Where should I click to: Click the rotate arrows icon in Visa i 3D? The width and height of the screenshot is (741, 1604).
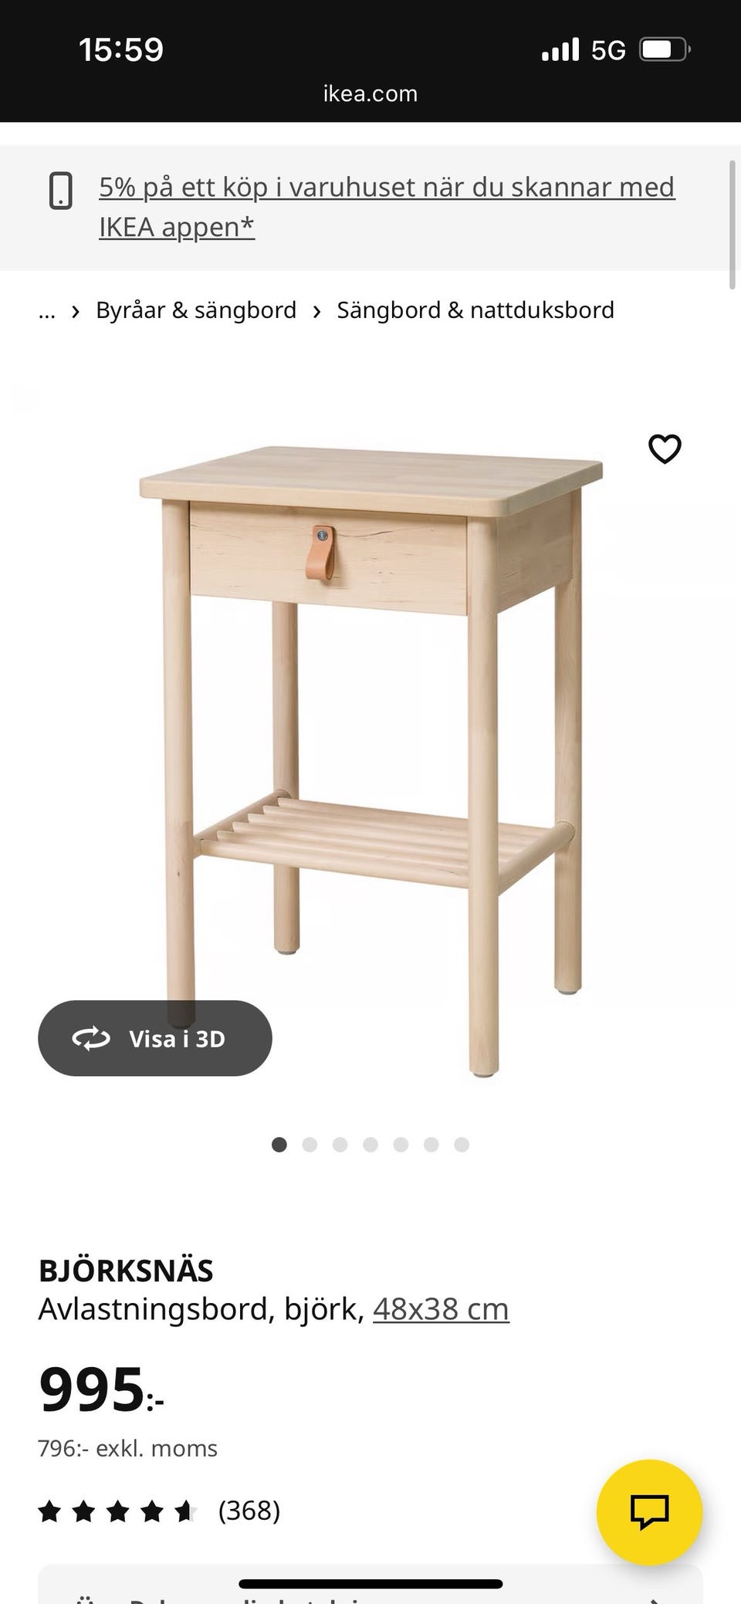click(91, 1038)
